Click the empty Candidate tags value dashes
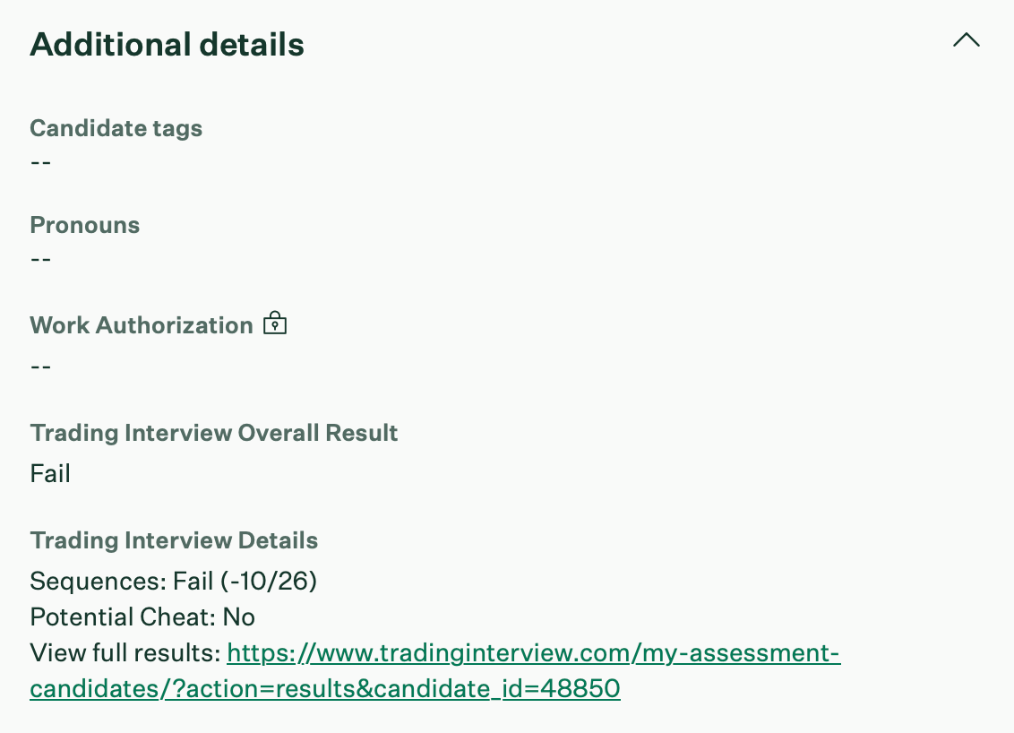Image resolution: width=1014 pixels, height=733 pixels. (x=41, y=162)
